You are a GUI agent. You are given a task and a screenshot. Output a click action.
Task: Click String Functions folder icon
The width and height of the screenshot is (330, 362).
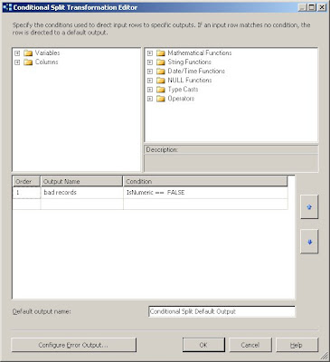point(161,62)
